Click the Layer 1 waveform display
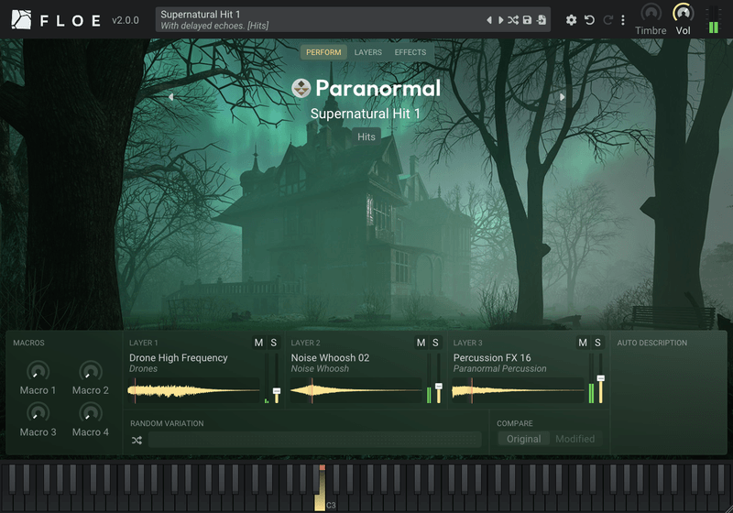 click(x=193, y=390)
